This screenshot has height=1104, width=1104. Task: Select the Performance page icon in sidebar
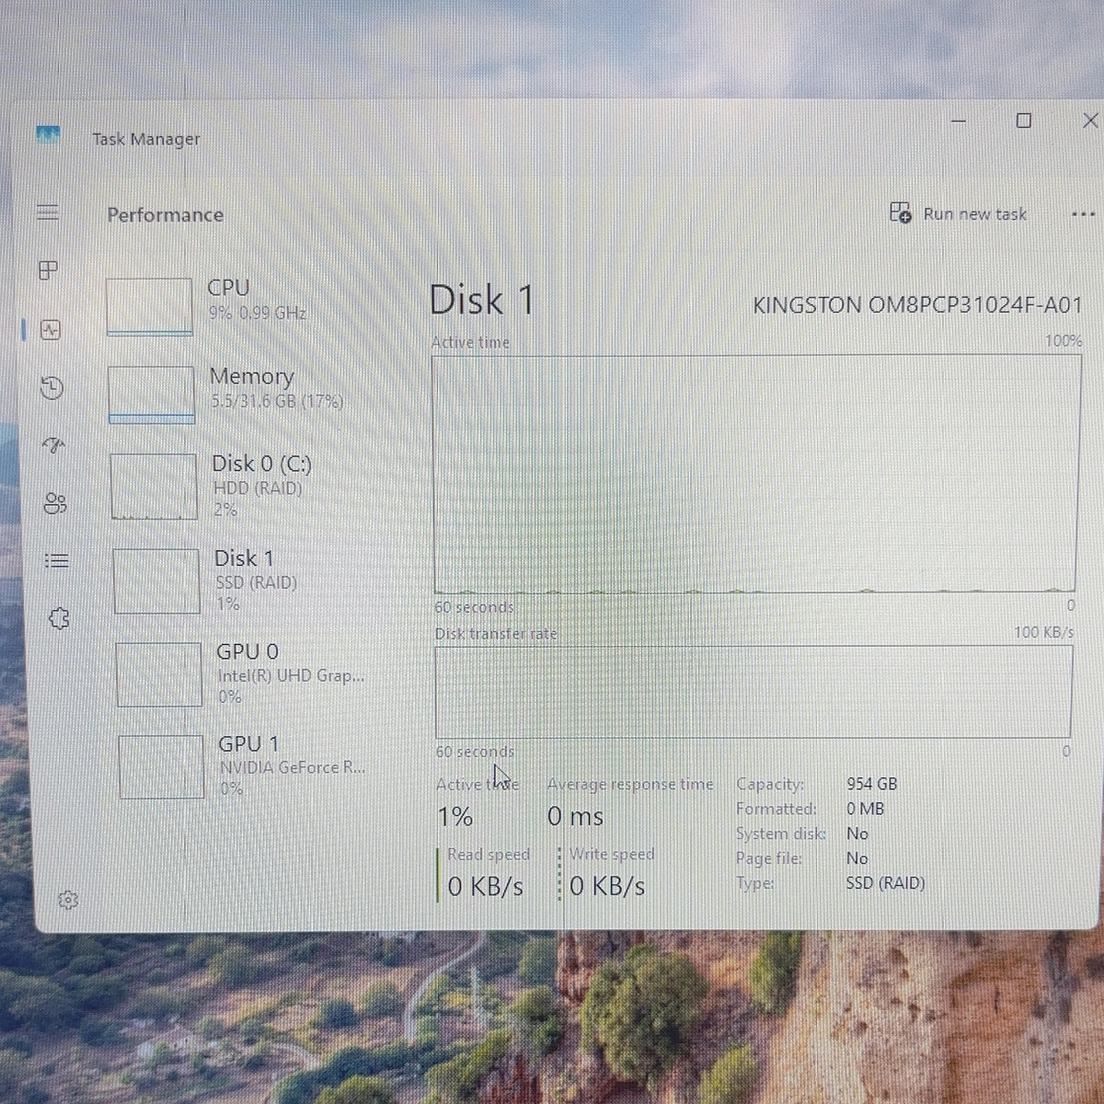point(51,329)
